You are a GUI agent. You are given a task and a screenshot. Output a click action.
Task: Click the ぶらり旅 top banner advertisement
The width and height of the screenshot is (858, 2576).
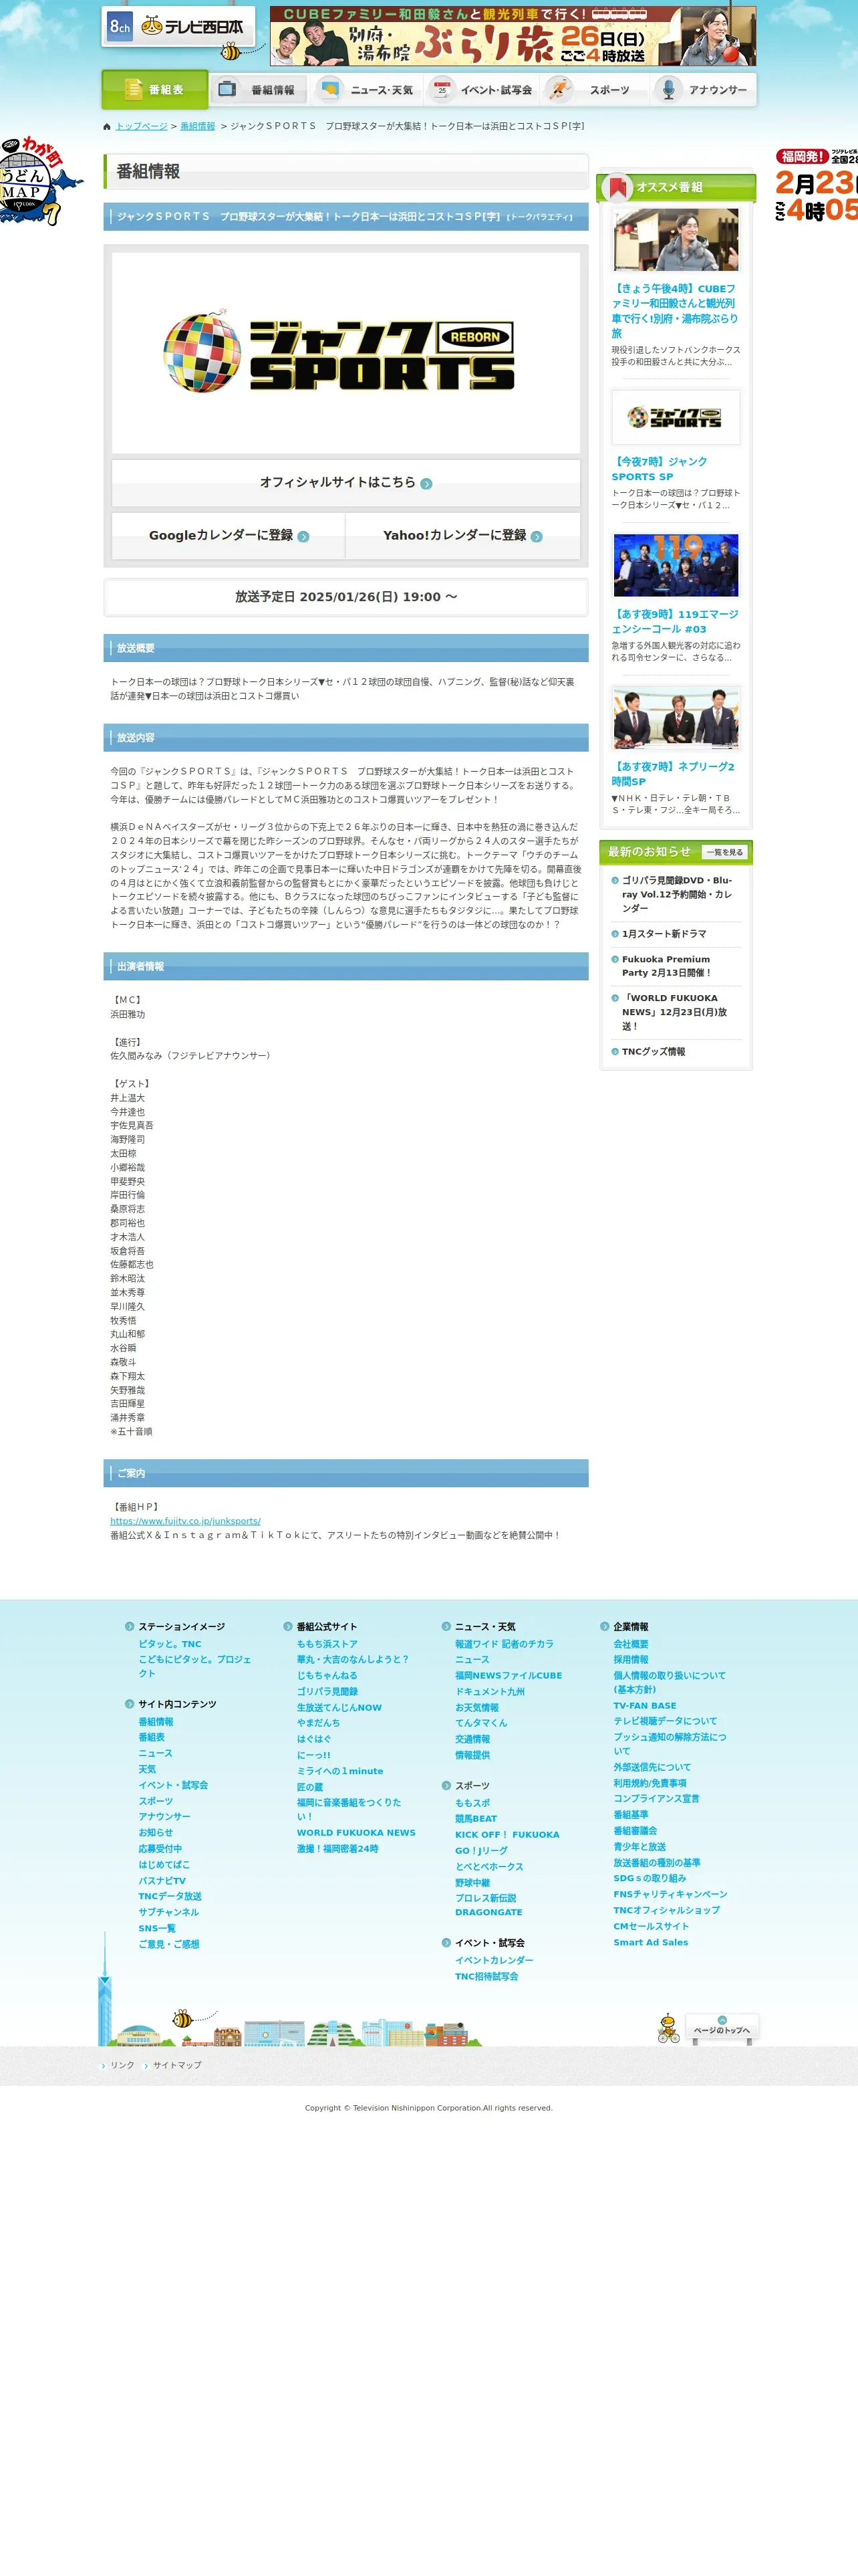pos(513,36)
